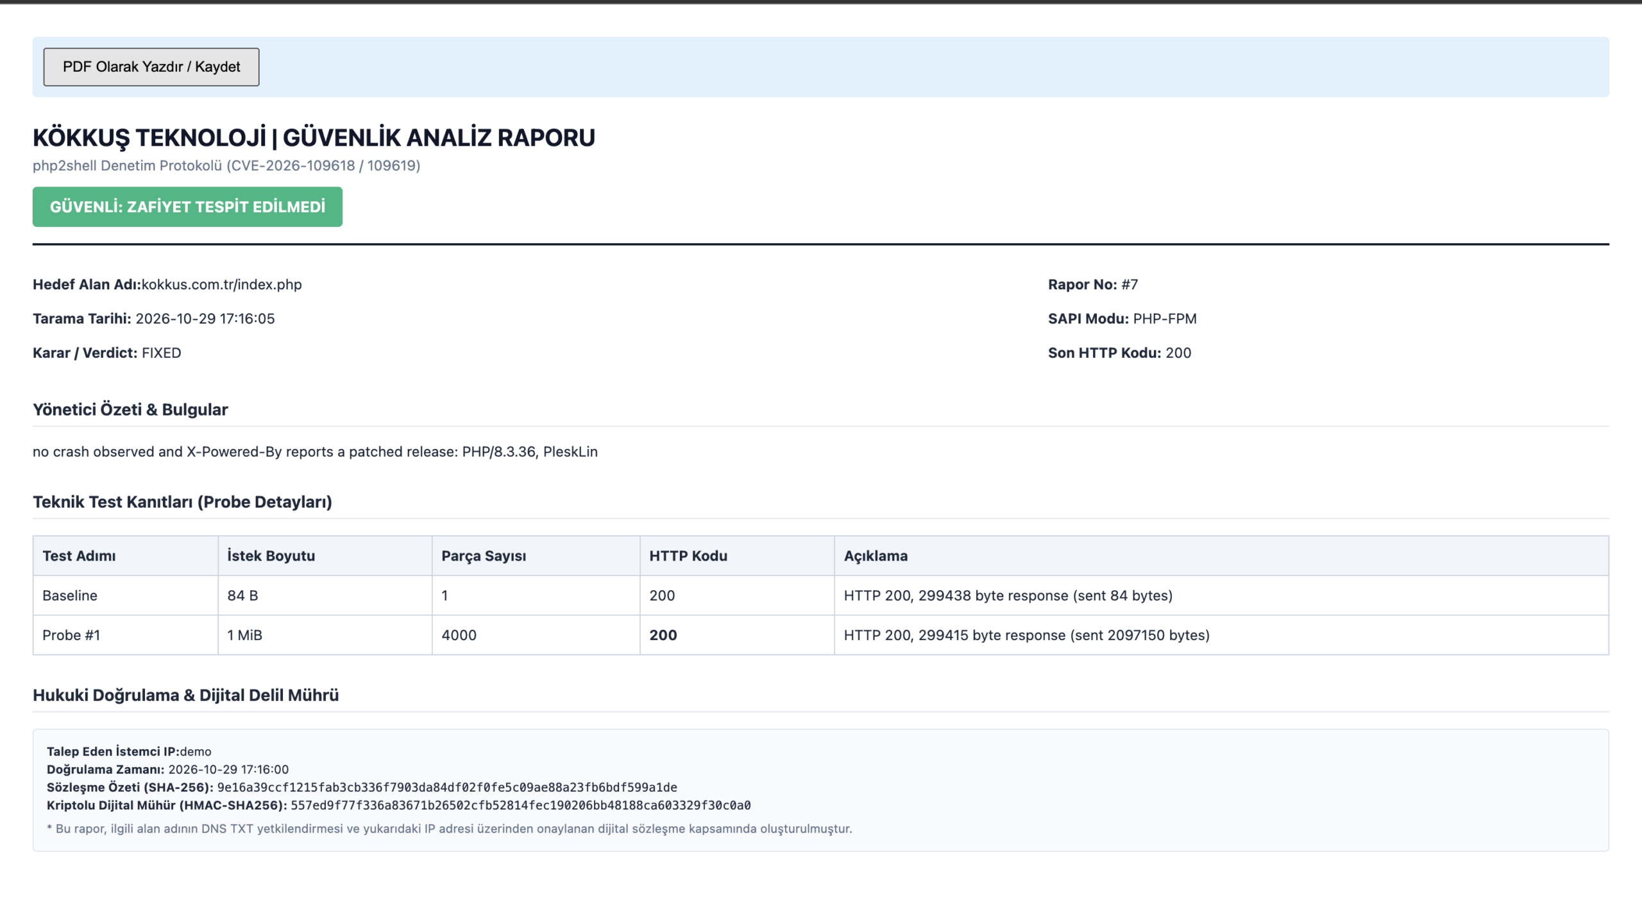The image size is (1642, 898).
Task: Click the HMAC-SHA256 seal hash starting 557ed9f
Action: click(x=521, y=805)
